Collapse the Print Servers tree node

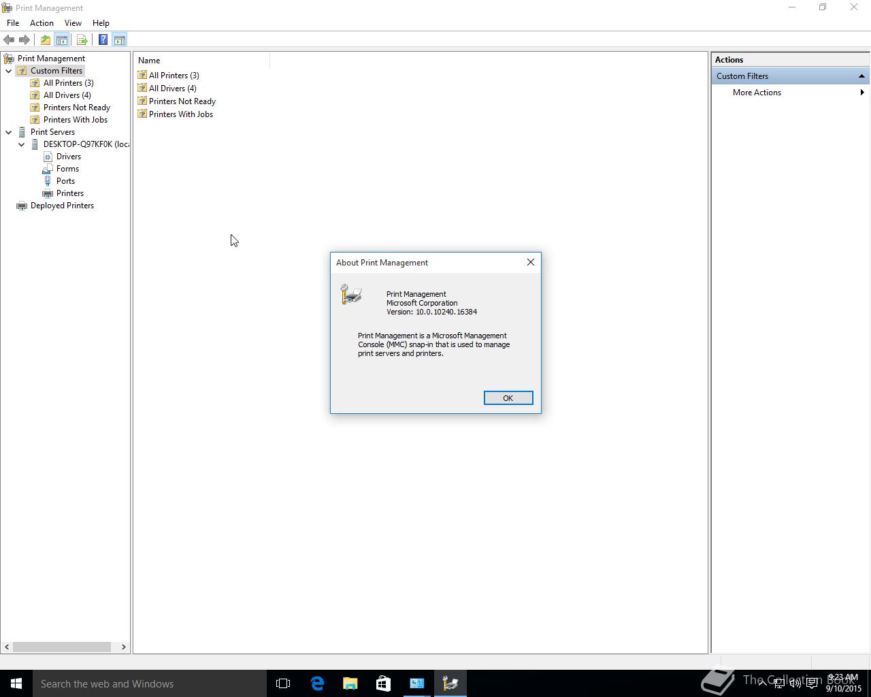[x=9, y=132]
